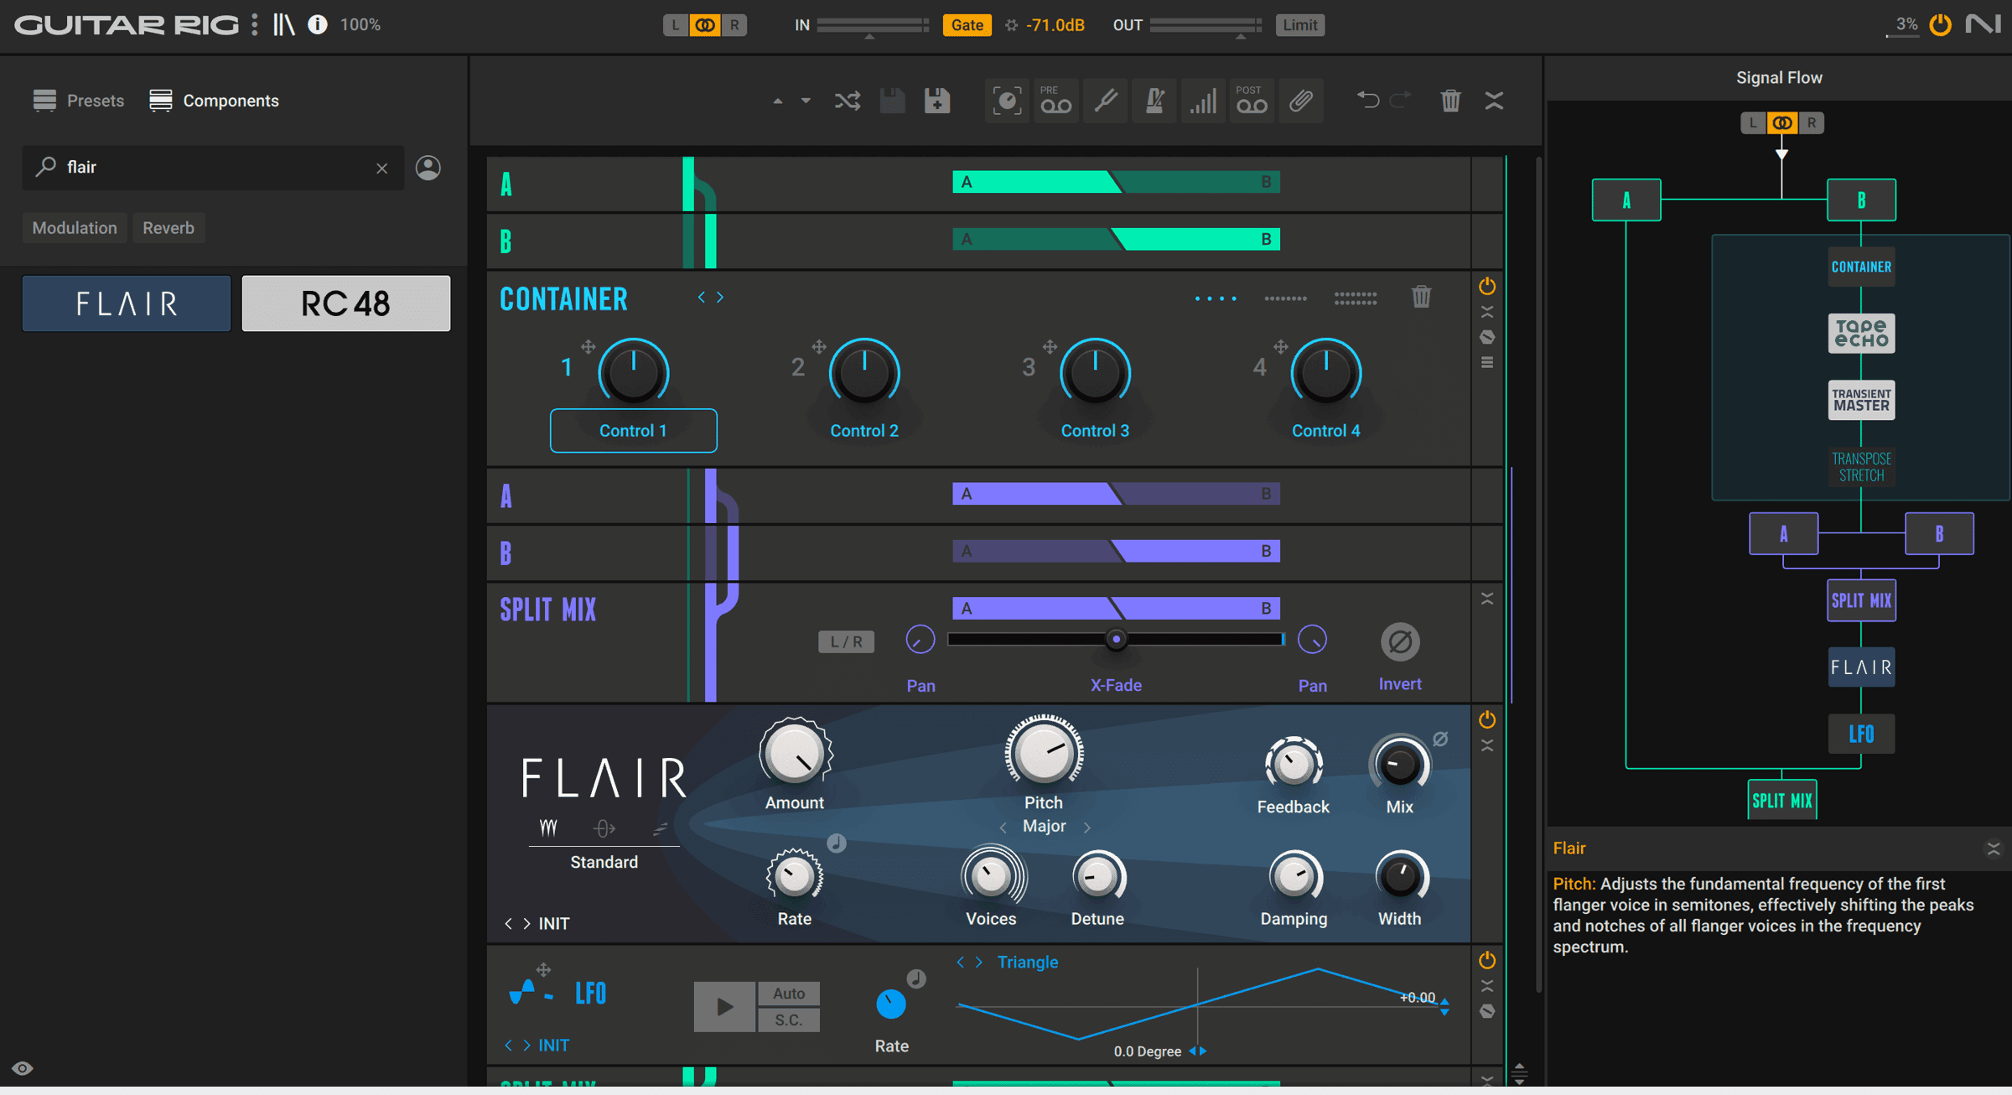This screenshot has height=1095, width=2012.
Task: Enable LFO Auto mode
Action: pyautogui.click(x=789, y=994)
